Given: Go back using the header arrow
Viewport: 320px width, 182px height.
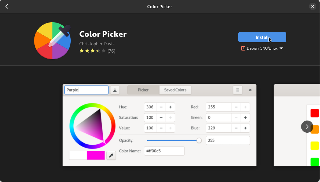Looking at the screenshot, I should [x=7, y=6].
